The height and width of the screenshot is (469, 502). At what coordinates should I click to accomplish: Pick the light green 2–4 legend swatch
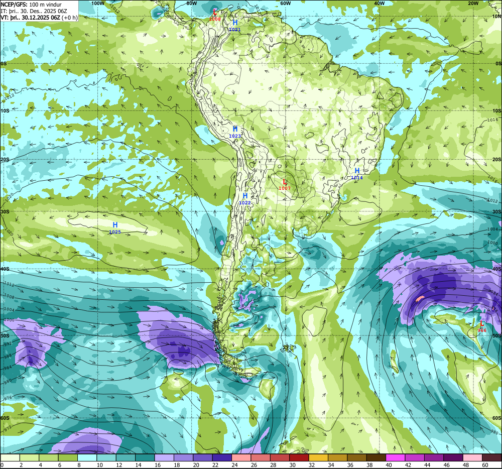30,457
